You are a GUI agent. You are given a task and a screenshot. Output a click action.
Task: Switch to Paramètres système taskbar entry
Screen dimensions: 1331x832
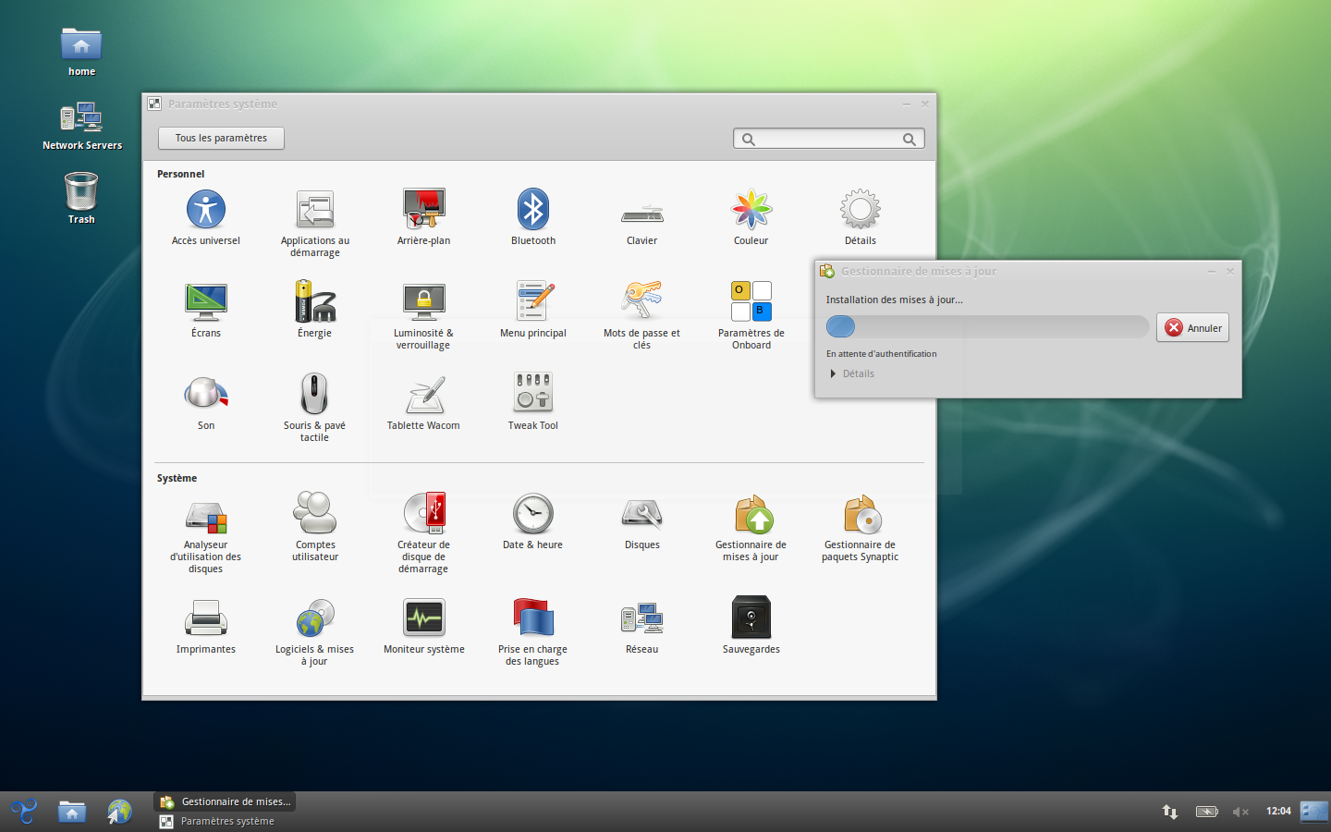pos(226,821)
